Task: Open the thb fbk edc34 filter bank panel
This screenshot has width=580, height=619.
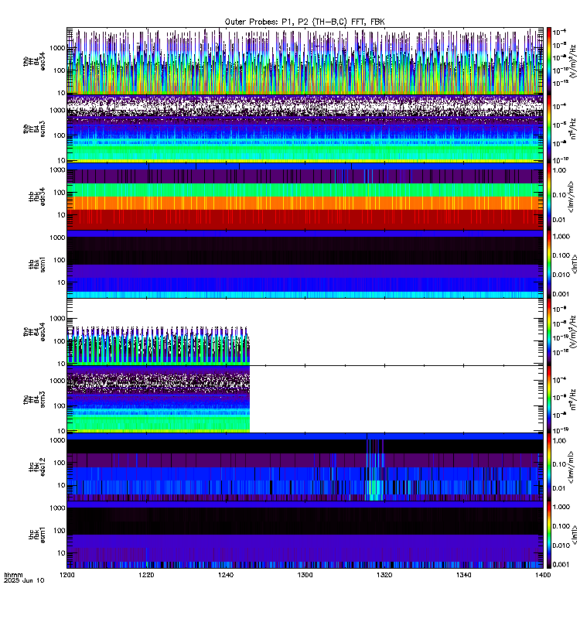Action: tap(305, 197)
